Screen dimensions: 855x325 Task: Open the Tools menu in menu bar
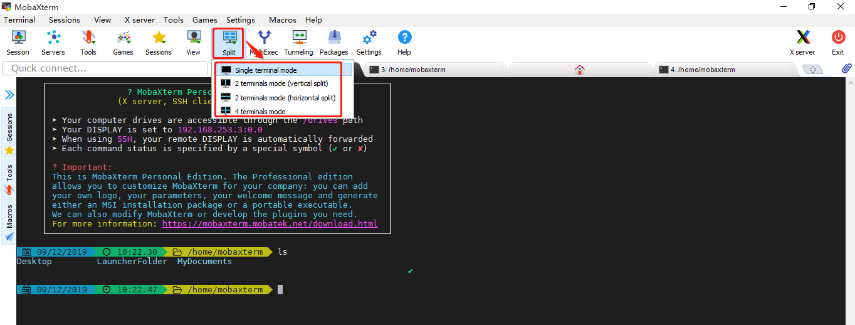coord(174,19)
